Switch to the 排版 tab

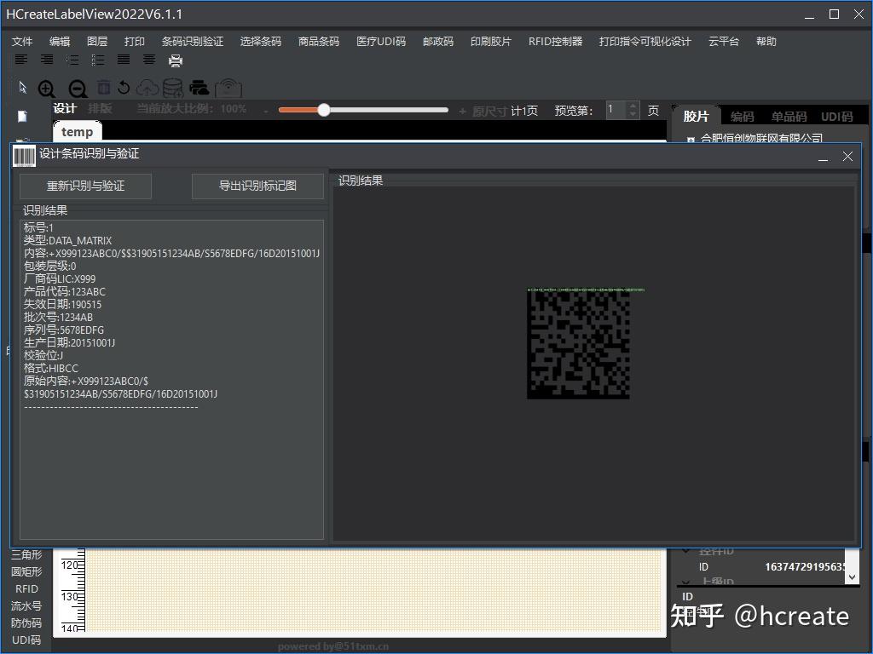102,108
